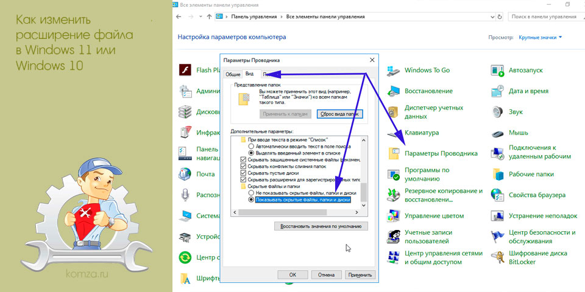Image resolution: width=585 pixels, height=292 pixels.
Task: Toggle Скрывать конфликты слияния папок checkbox
Action: [x=244, y=167]
